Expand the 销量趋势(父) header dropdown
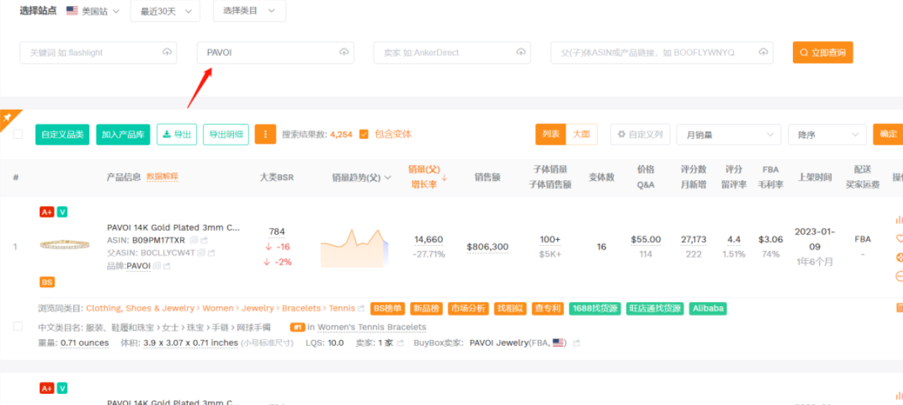The height and width of the screenshot is (405, 903). pyautogui.click(x=388, y=178)
